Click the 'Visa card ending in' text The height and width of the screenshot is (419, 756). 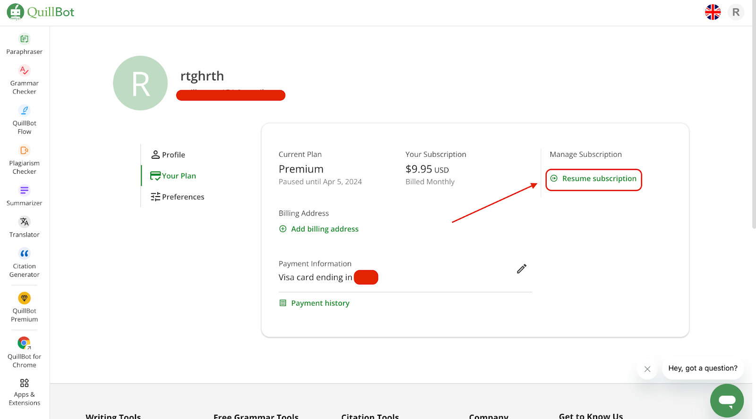[x=315, y=277]
